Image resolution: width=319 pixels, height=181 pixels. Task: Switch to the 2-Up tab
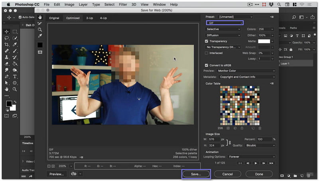tap(89, 18)
